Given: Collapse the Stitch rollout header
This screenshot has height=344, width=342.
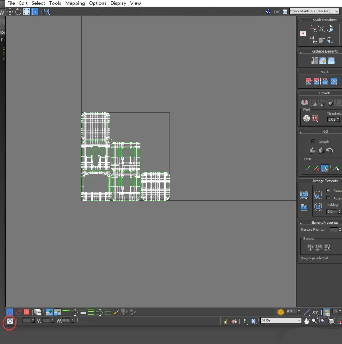Looking at the screenshot, I should 324,72.
